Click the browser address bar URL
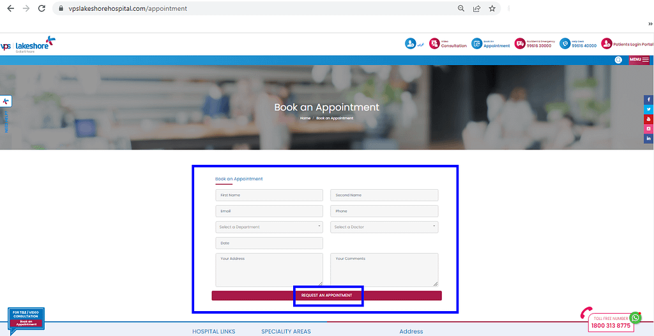The height and width of the screenshot is (336, 654). [x=128, y=8]
